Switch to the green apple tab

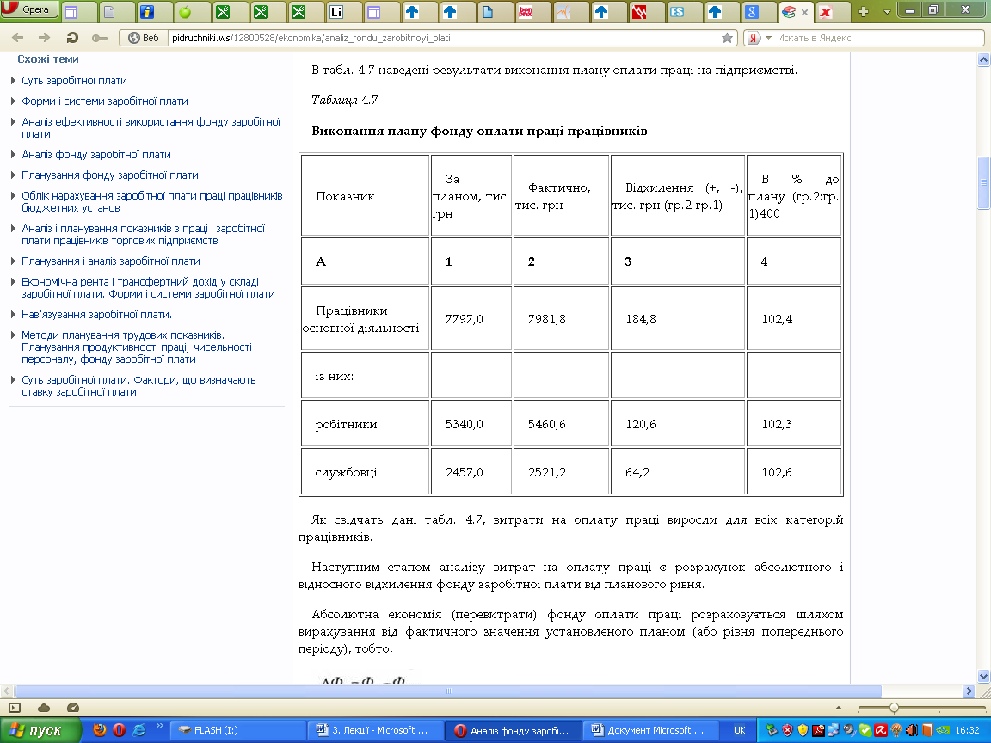pos(185,11)
